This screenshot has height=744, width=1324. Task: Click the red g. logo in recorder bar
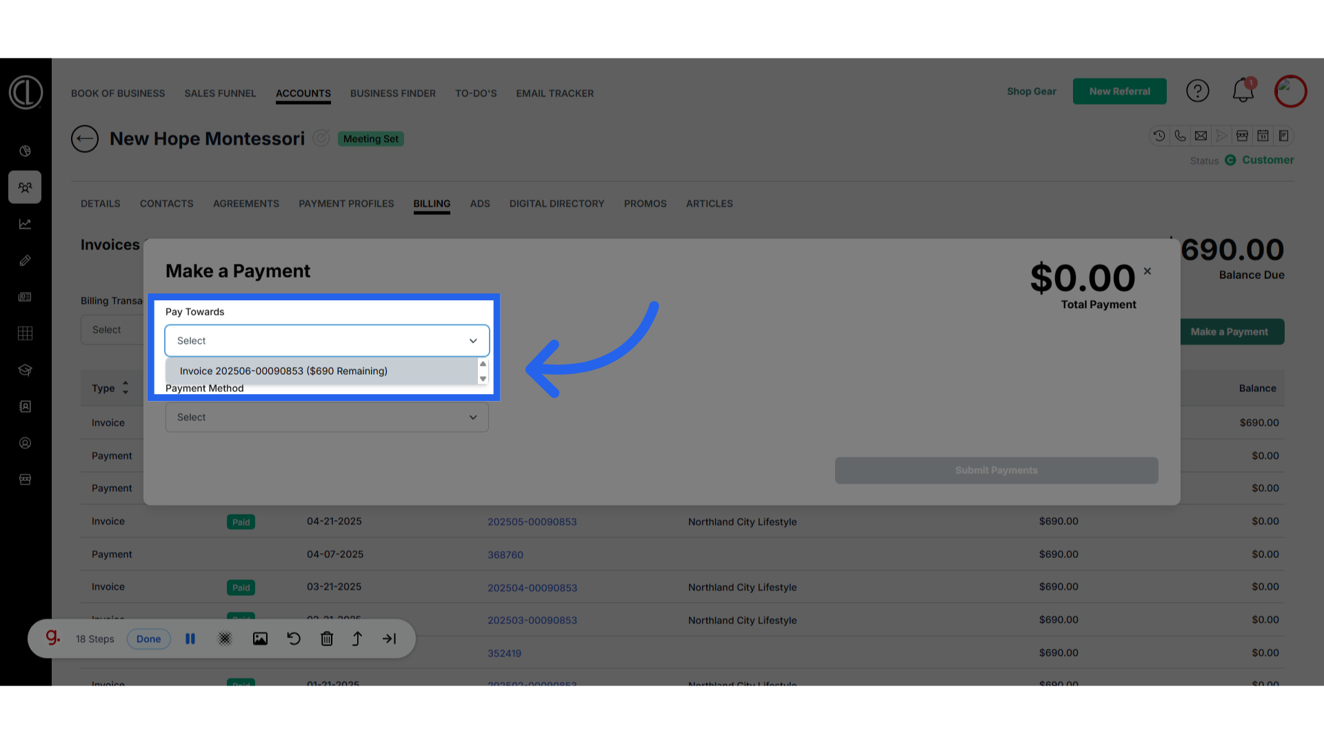(53, 637)
